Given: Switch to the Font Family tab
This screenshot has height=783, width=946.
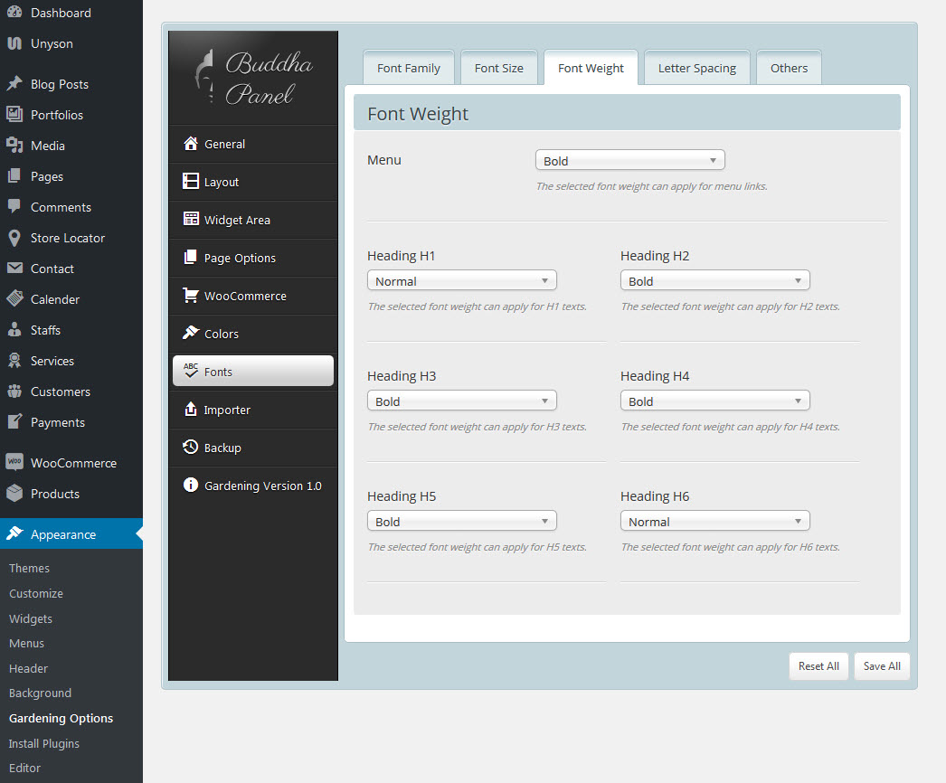Looking at the screenshot, I should (x=409, y=68).
